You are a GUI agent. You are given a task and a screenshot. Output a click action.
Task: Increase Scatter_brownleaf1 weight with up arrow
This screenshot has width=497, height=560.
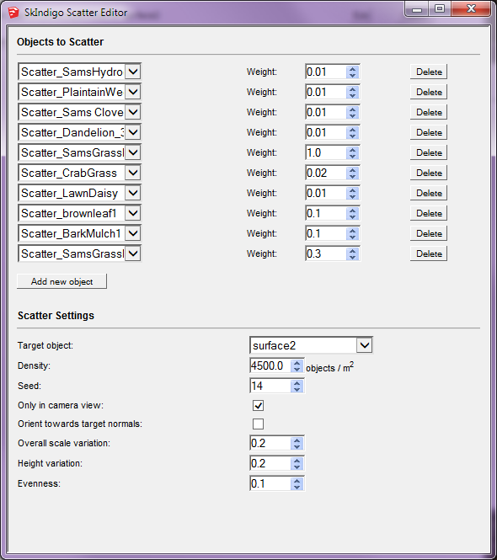(x=353, y=210)
